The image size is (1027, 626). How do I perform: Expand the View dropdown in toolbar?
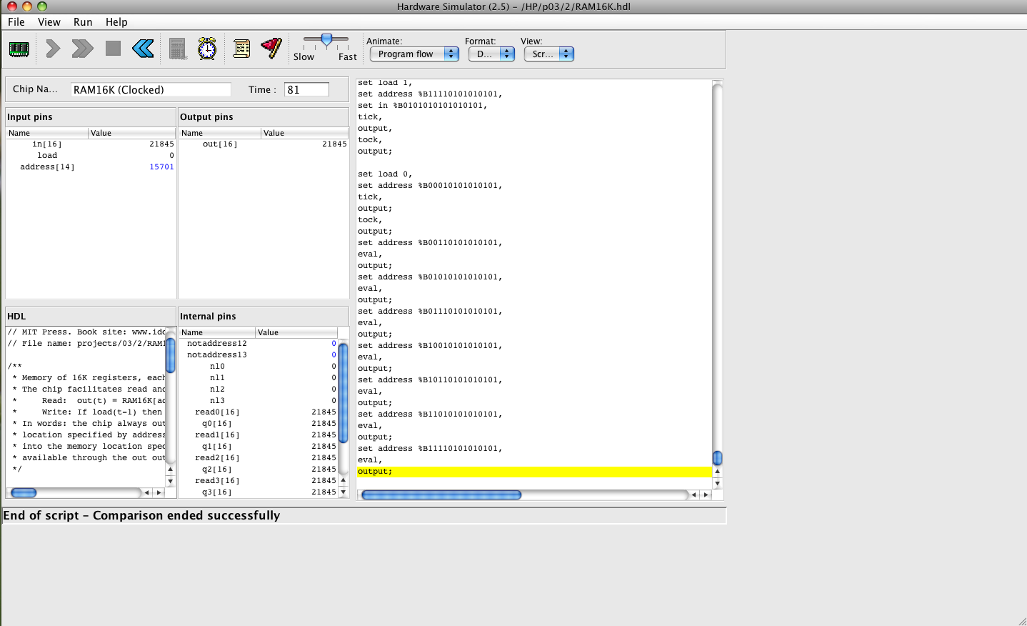click(x=548, y=54)
